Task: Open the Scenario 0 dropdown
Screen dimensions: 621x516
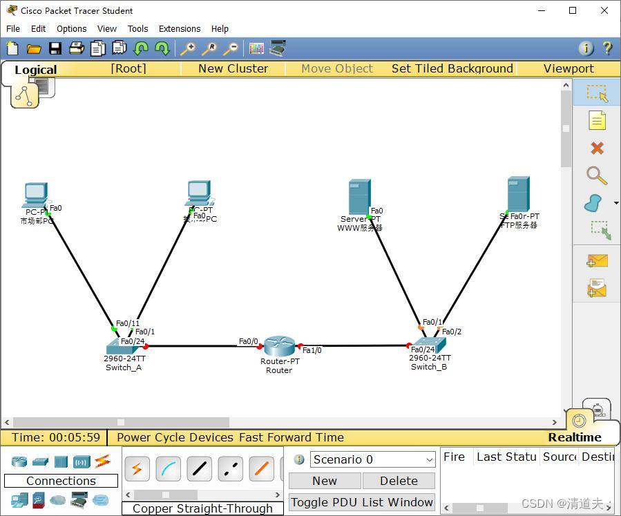Action: 372,459
